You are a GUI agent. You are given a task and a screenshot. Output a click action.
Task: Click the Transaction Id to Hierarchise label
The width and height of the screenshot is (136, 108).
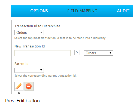click(37, 26)
